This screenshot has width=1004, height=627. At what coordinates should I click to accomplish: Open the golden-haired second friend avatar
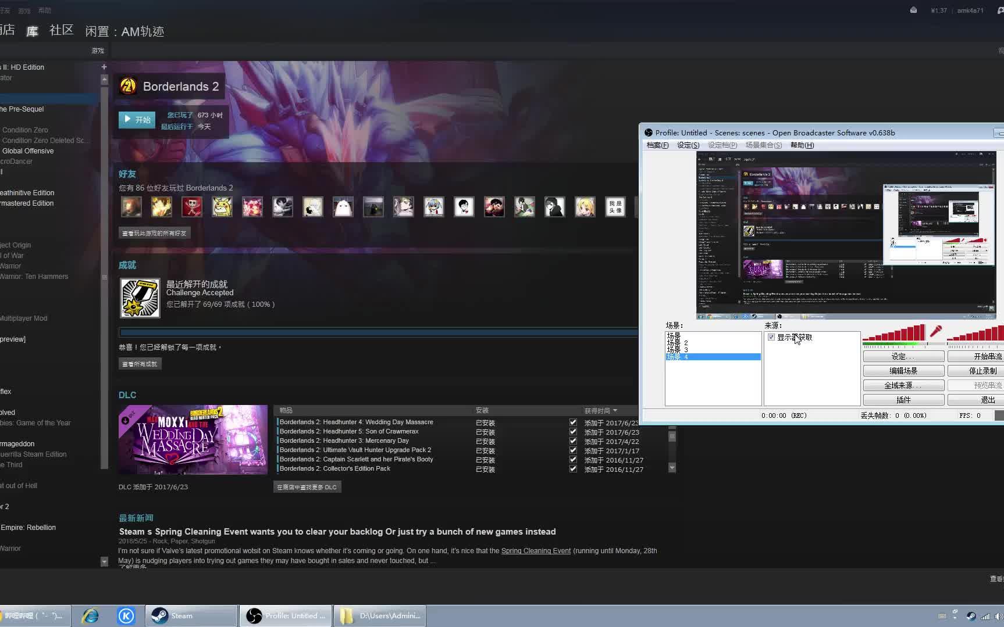coord(162,207)
